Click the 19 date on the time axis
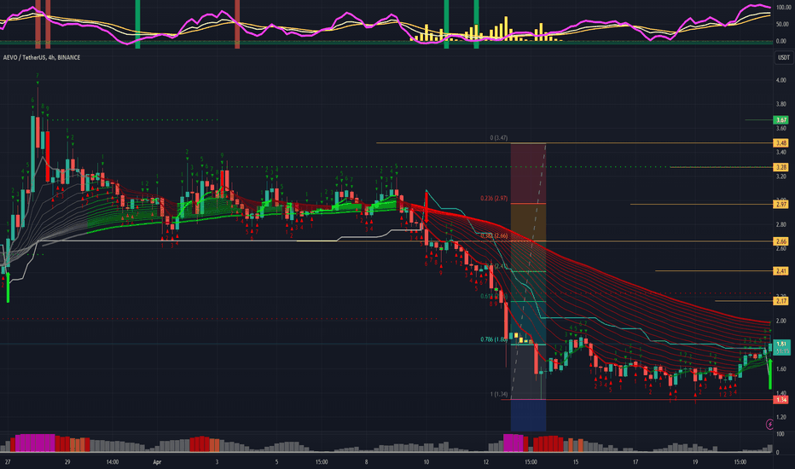This screenshot has height=469, width=795. (x=695, y=462)
